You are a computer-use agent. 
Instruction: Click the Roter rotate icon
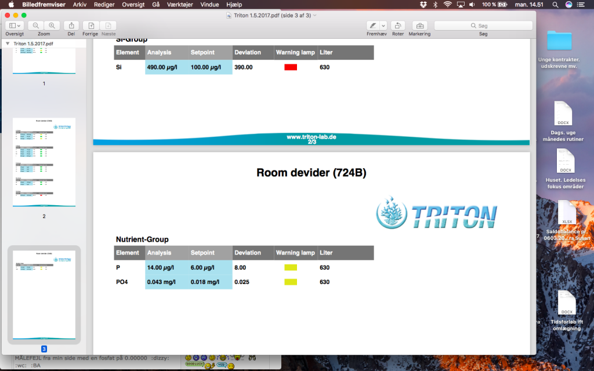(x=397, y=26)
